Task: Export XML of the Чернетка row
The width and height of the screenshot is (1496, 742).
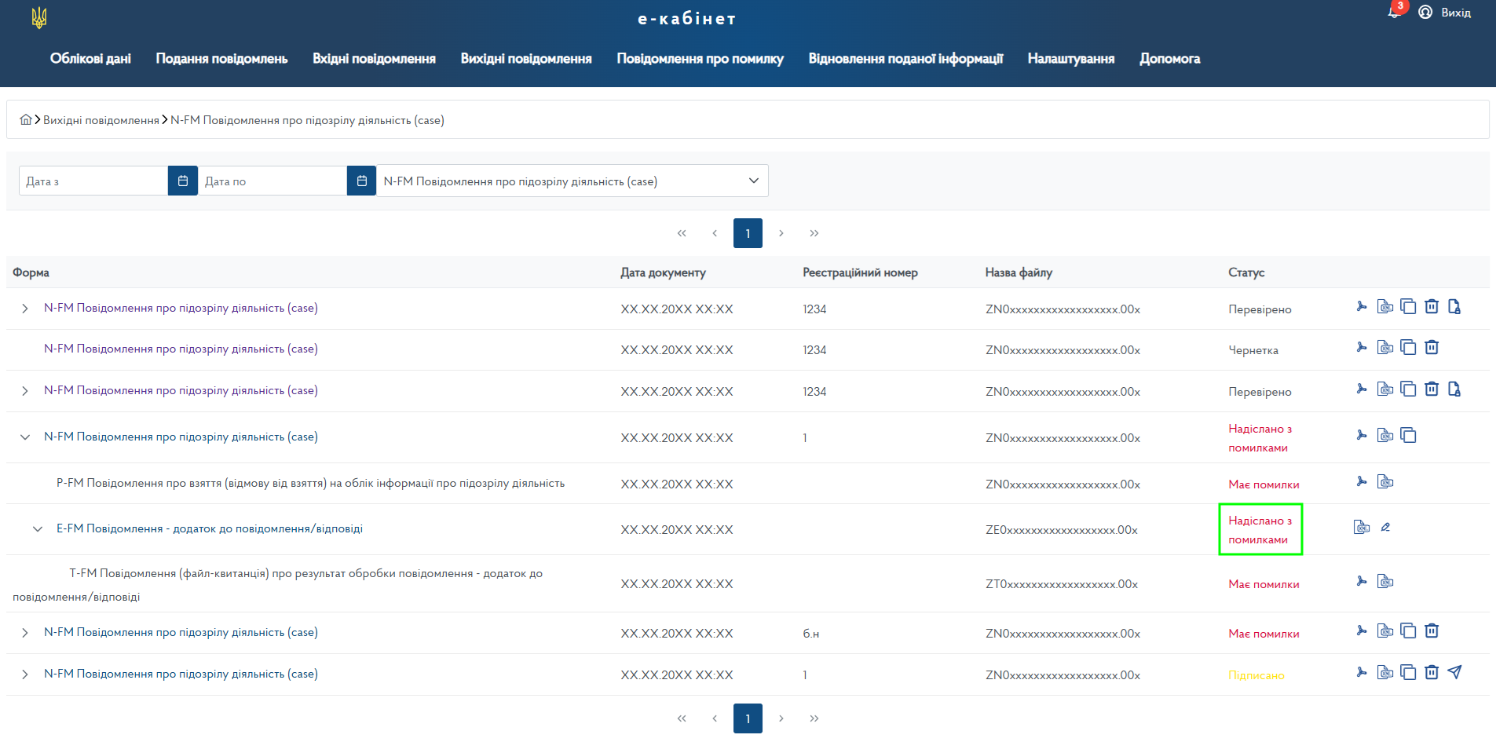Action: point(1385,347)
